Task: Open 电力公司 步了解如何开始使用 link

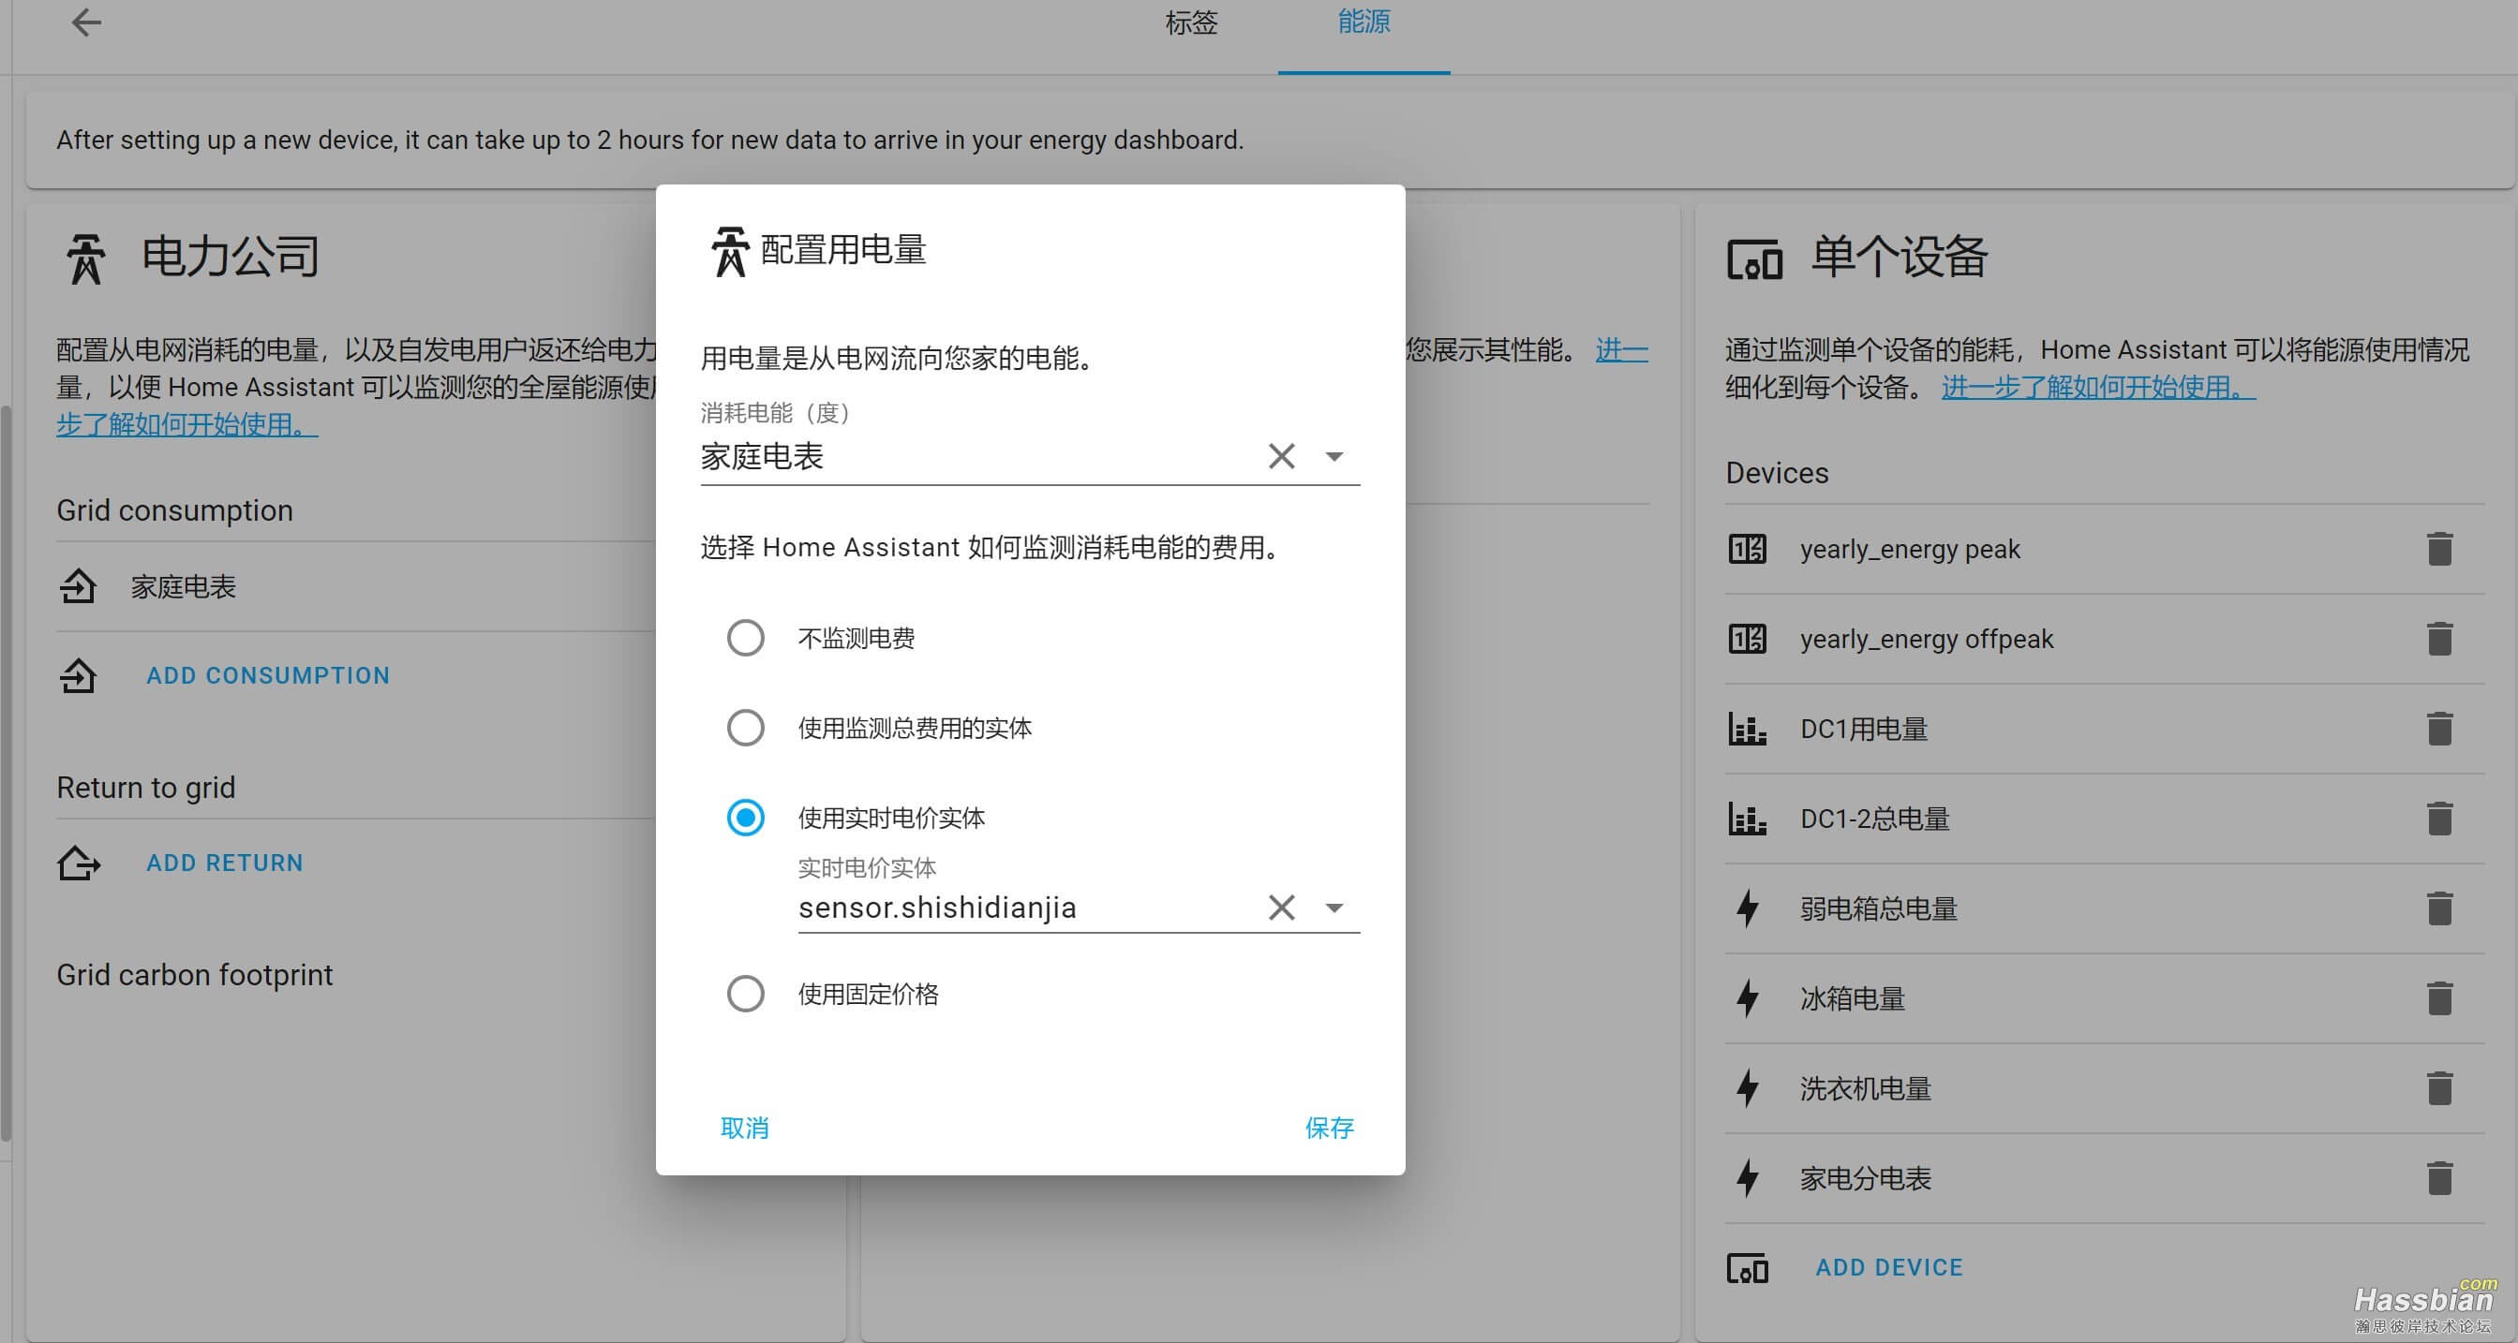Action: click(x=186, y=425)
